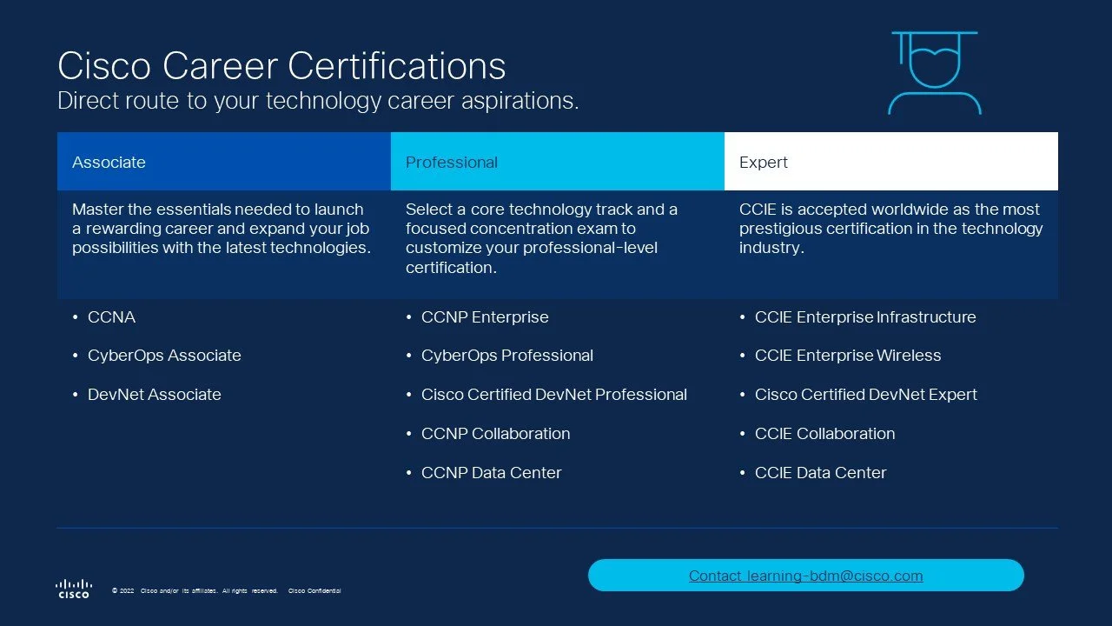Click CCIE Enterprise Wireless item
Viewport: 1112px width, 626px height.
[848, 356]
